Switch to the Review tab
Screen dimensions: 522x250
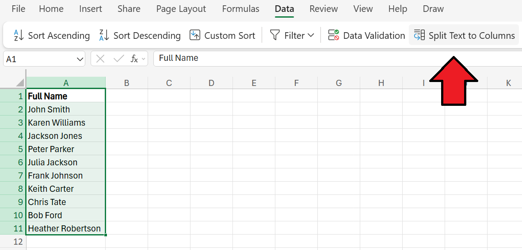324,9
